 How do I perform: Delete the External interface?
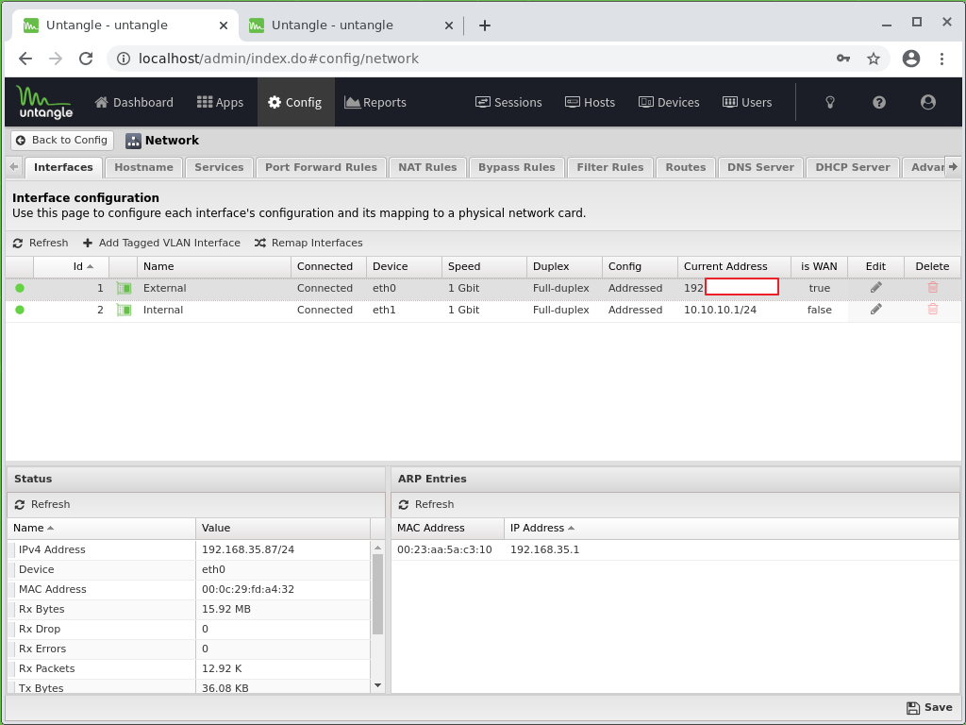pyautogui.click(x=933, y=287)
